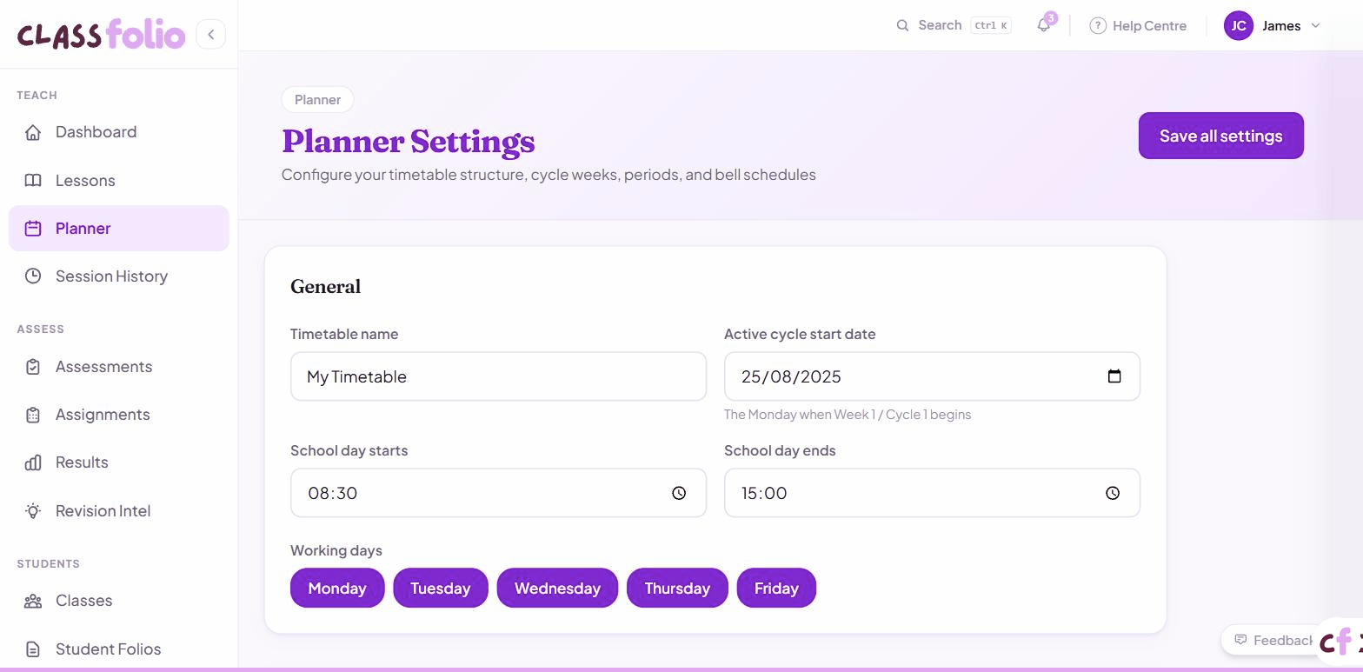The image size is (1363, 672).
Task: Select Planner in the sidebar
Action: pos(119,229)
